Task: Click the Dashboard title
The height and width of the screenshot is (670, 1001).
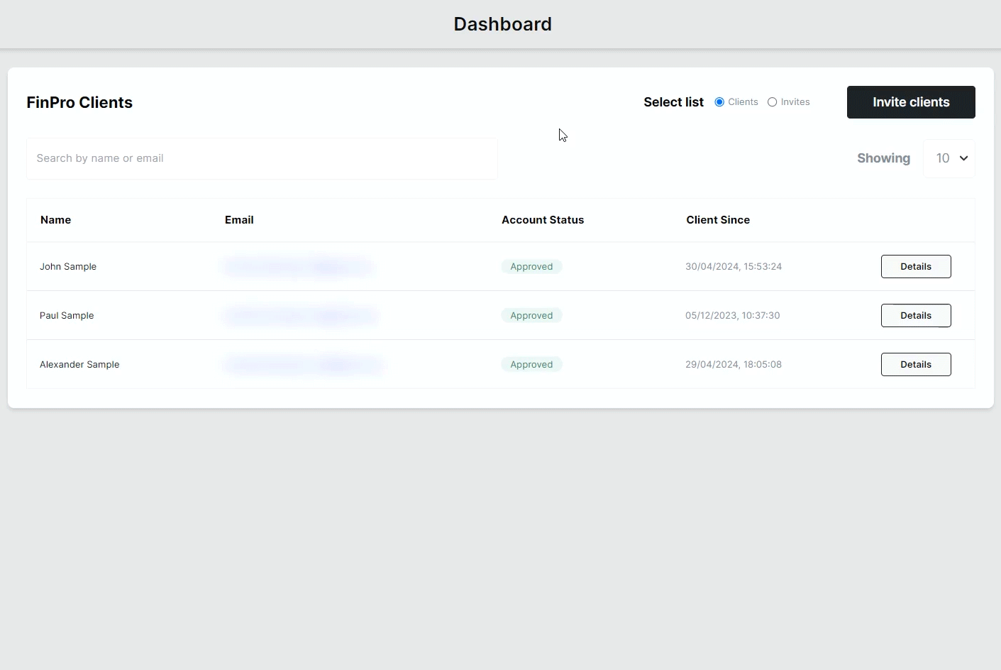Action: pyautogui.click(x=502, y=23)
